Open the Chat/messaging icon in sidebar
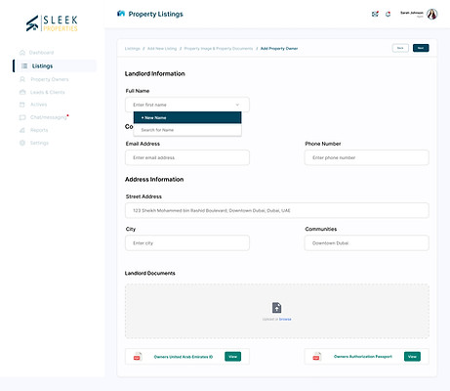450x391 pixels. 22,117
